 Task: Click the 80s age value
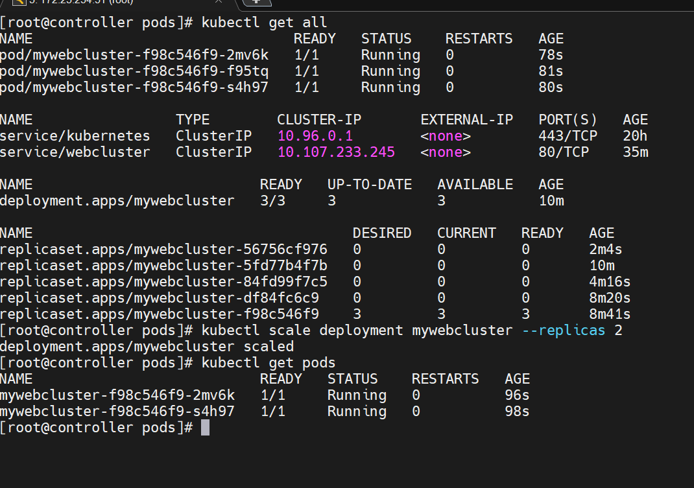[551, 87]
